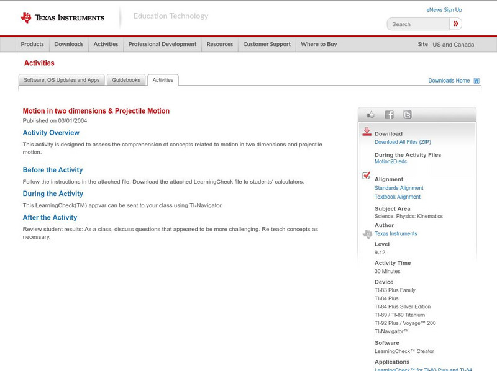497x371 pixels.
Task: Click TI-92 Plus / Voyage 200 entry
Action: tap(405, 323)
